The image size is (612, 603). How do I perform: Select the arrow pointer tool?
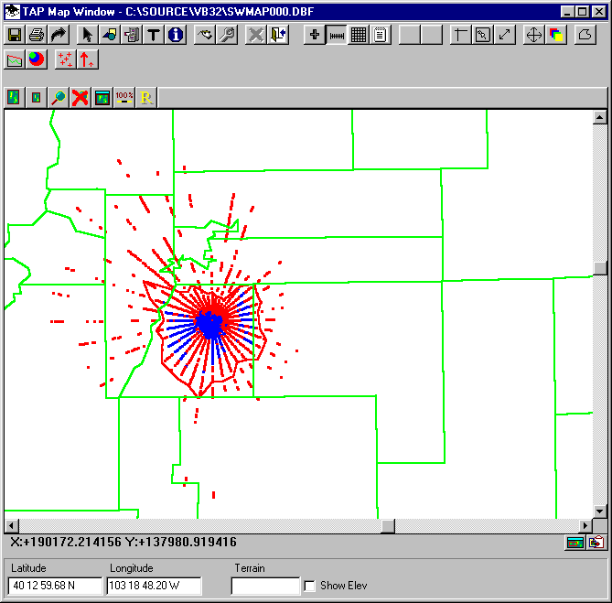88,35
